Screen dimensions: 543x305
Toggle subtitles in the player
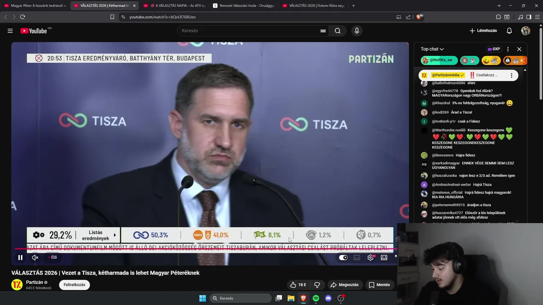pos(357,257)
